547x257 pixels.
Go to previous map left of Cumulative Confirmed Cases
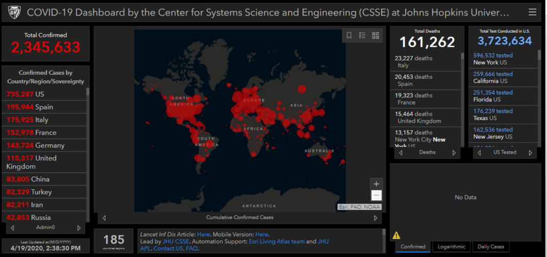pyautogui.click(x=104, y=218)
